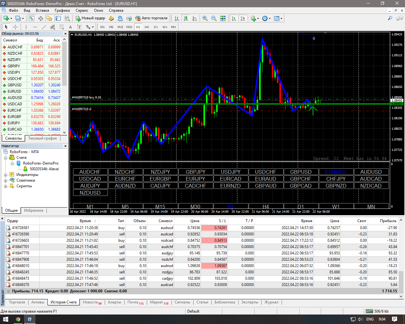Switch to the Торговля terminal tab
This screenshot has height=324, width=405.
17,302
